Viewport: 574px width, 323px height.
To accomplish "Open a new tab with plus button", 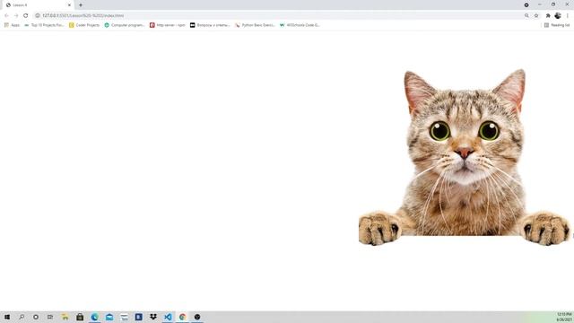I will pyautogui.click(x=81, y=5).
